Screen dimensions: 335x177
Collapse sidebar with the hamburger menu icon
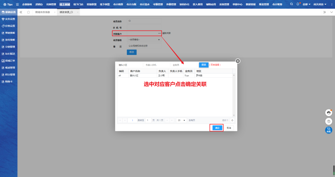tap(17, 5)
